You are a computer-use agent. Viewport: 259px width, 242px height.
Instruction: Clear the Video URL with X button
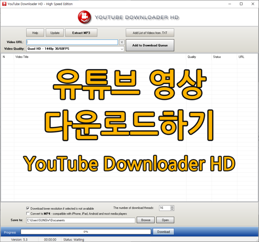pos(122,42)
